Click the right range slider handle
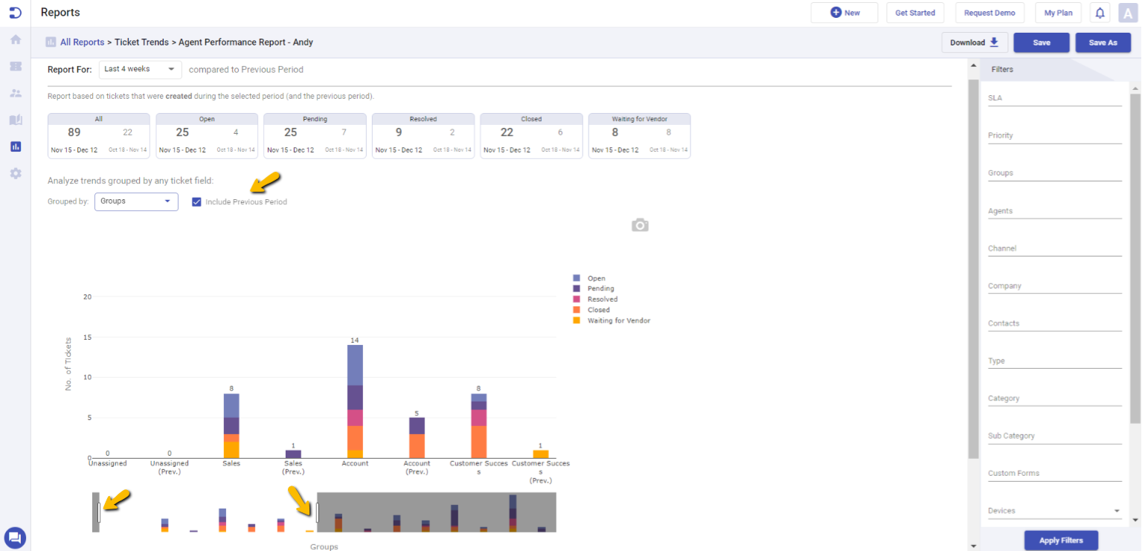The image size is (1142, 551). pos(317,512)
